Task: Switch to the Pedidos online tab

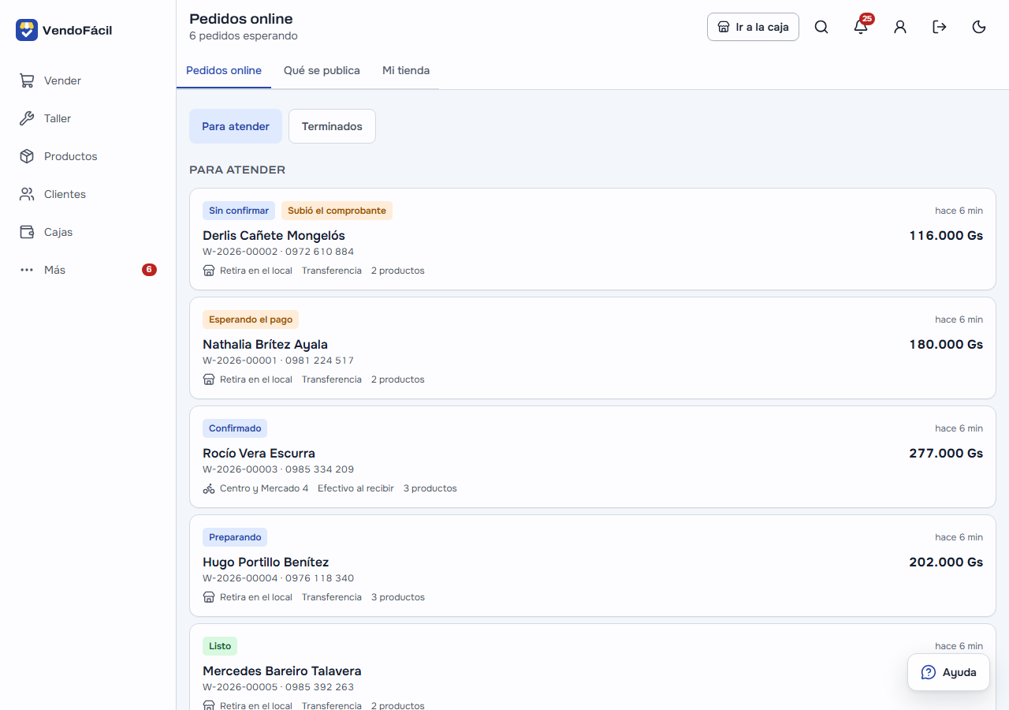Action: pos(224,70)
